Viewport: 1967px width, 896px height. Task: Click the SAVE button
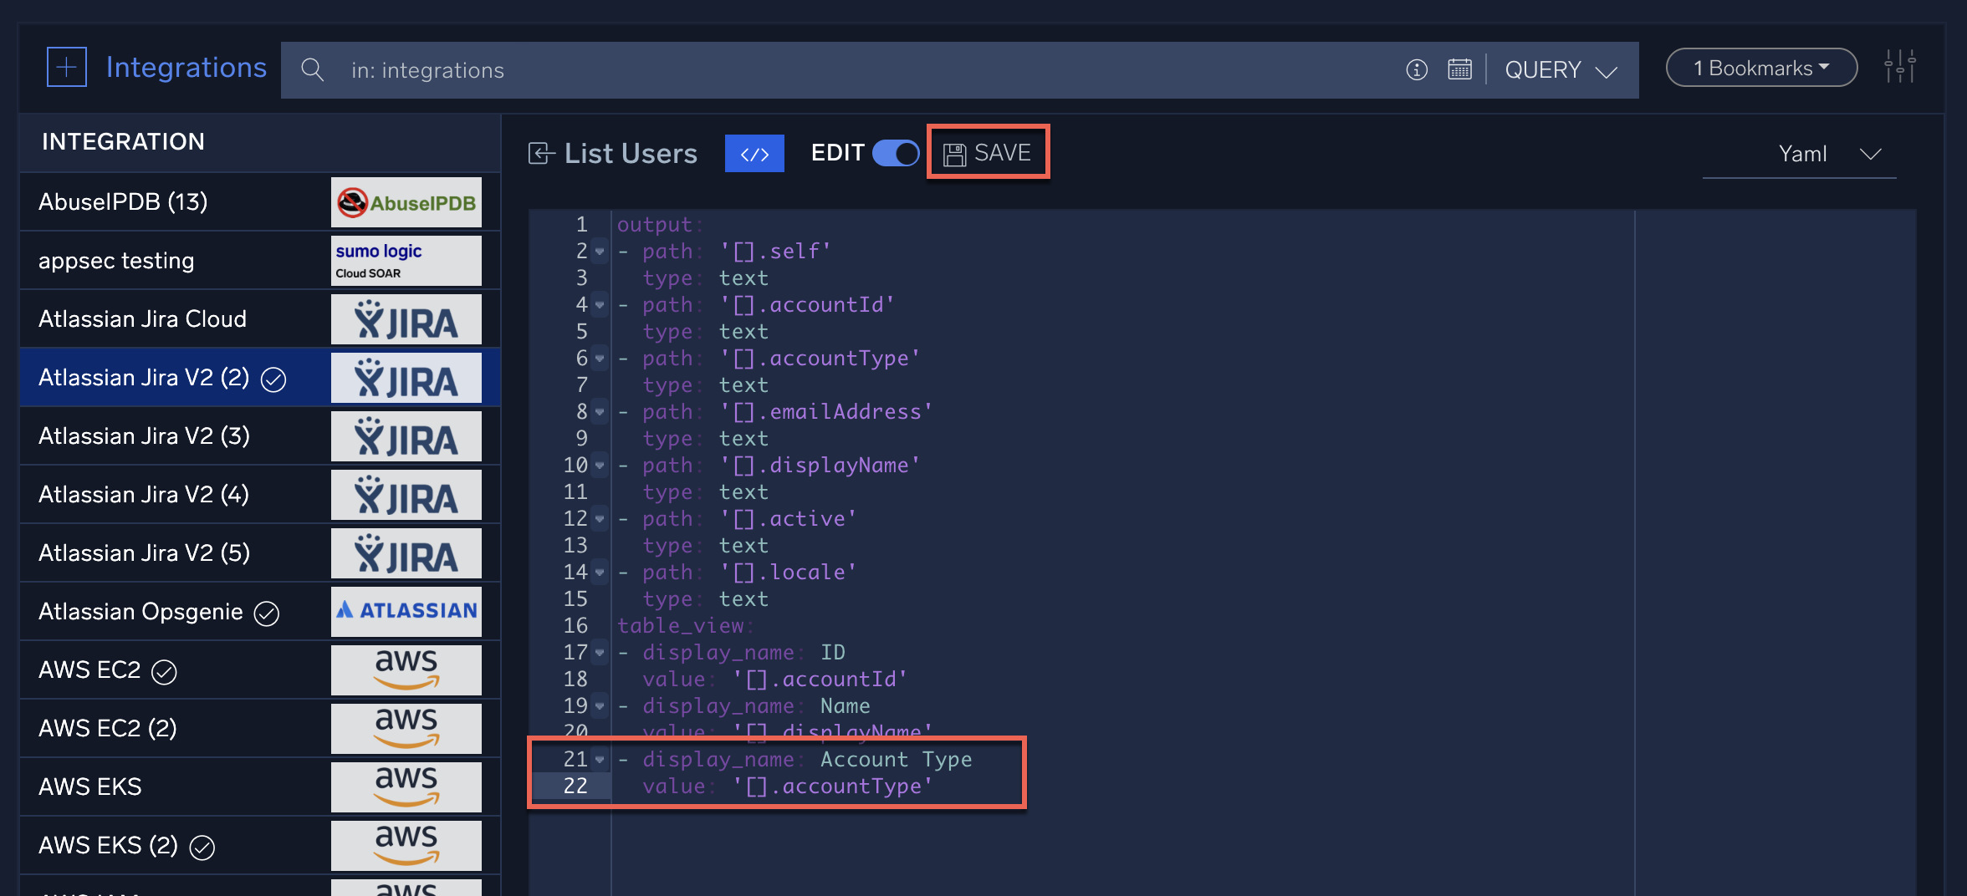tap(988, 152)
